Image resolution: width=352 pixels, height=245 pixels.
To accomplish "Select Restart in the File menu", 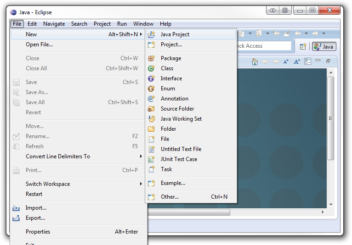I will point(78,194).
